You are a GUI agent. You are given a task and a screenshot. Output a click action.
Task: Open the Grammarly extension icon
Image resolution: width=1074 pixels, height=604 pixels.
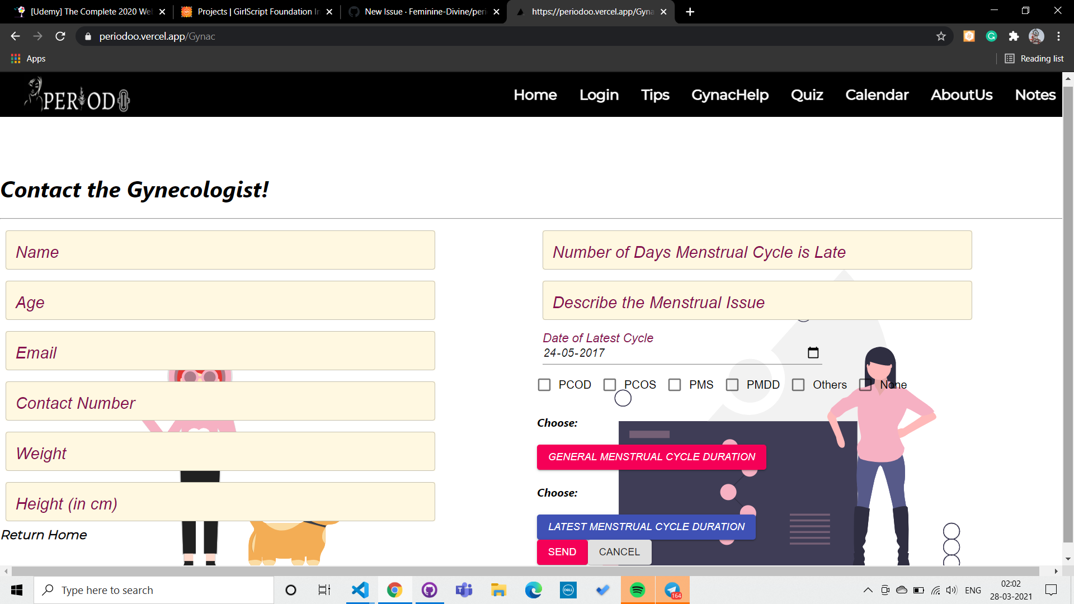(x=991, y=36)
